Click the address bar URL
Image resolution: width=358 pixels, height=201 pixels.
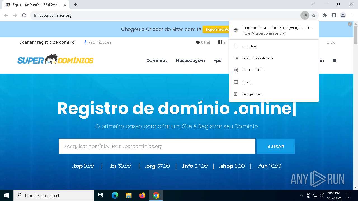coord(56,15)
